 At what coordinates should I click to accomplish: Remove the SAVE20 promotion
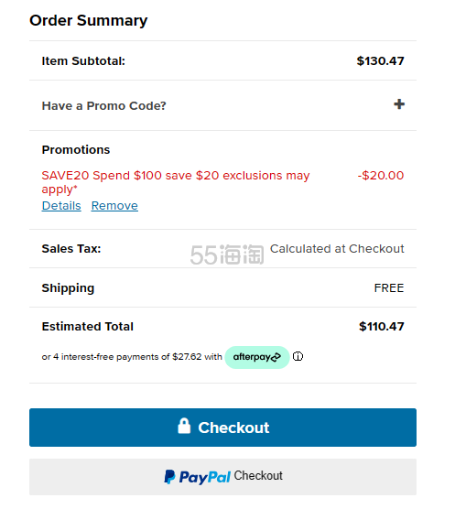click(x=114, y=205)
